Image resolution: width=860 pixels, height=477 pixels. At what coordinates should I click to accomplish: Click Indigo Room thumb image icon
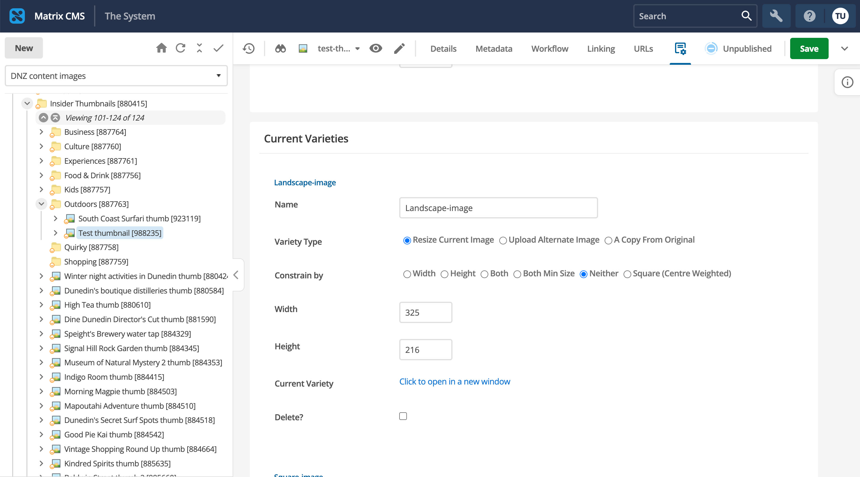pyautogui.click(x=55, y=377)
